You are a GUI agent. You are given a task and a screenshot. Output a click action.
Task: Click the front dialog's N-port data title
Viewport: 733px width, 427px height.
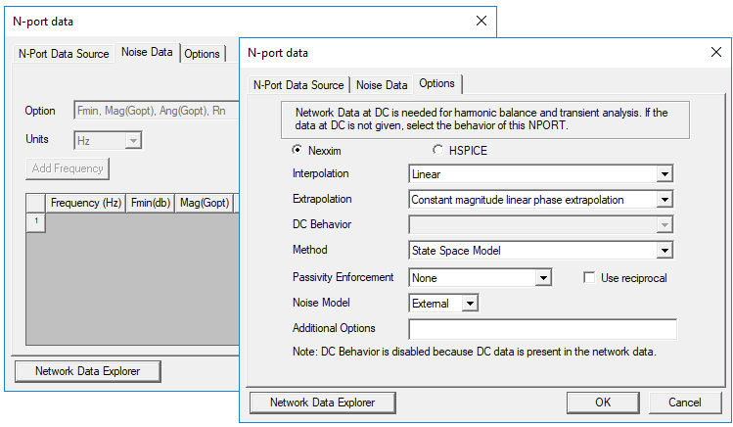click(278, 53)
